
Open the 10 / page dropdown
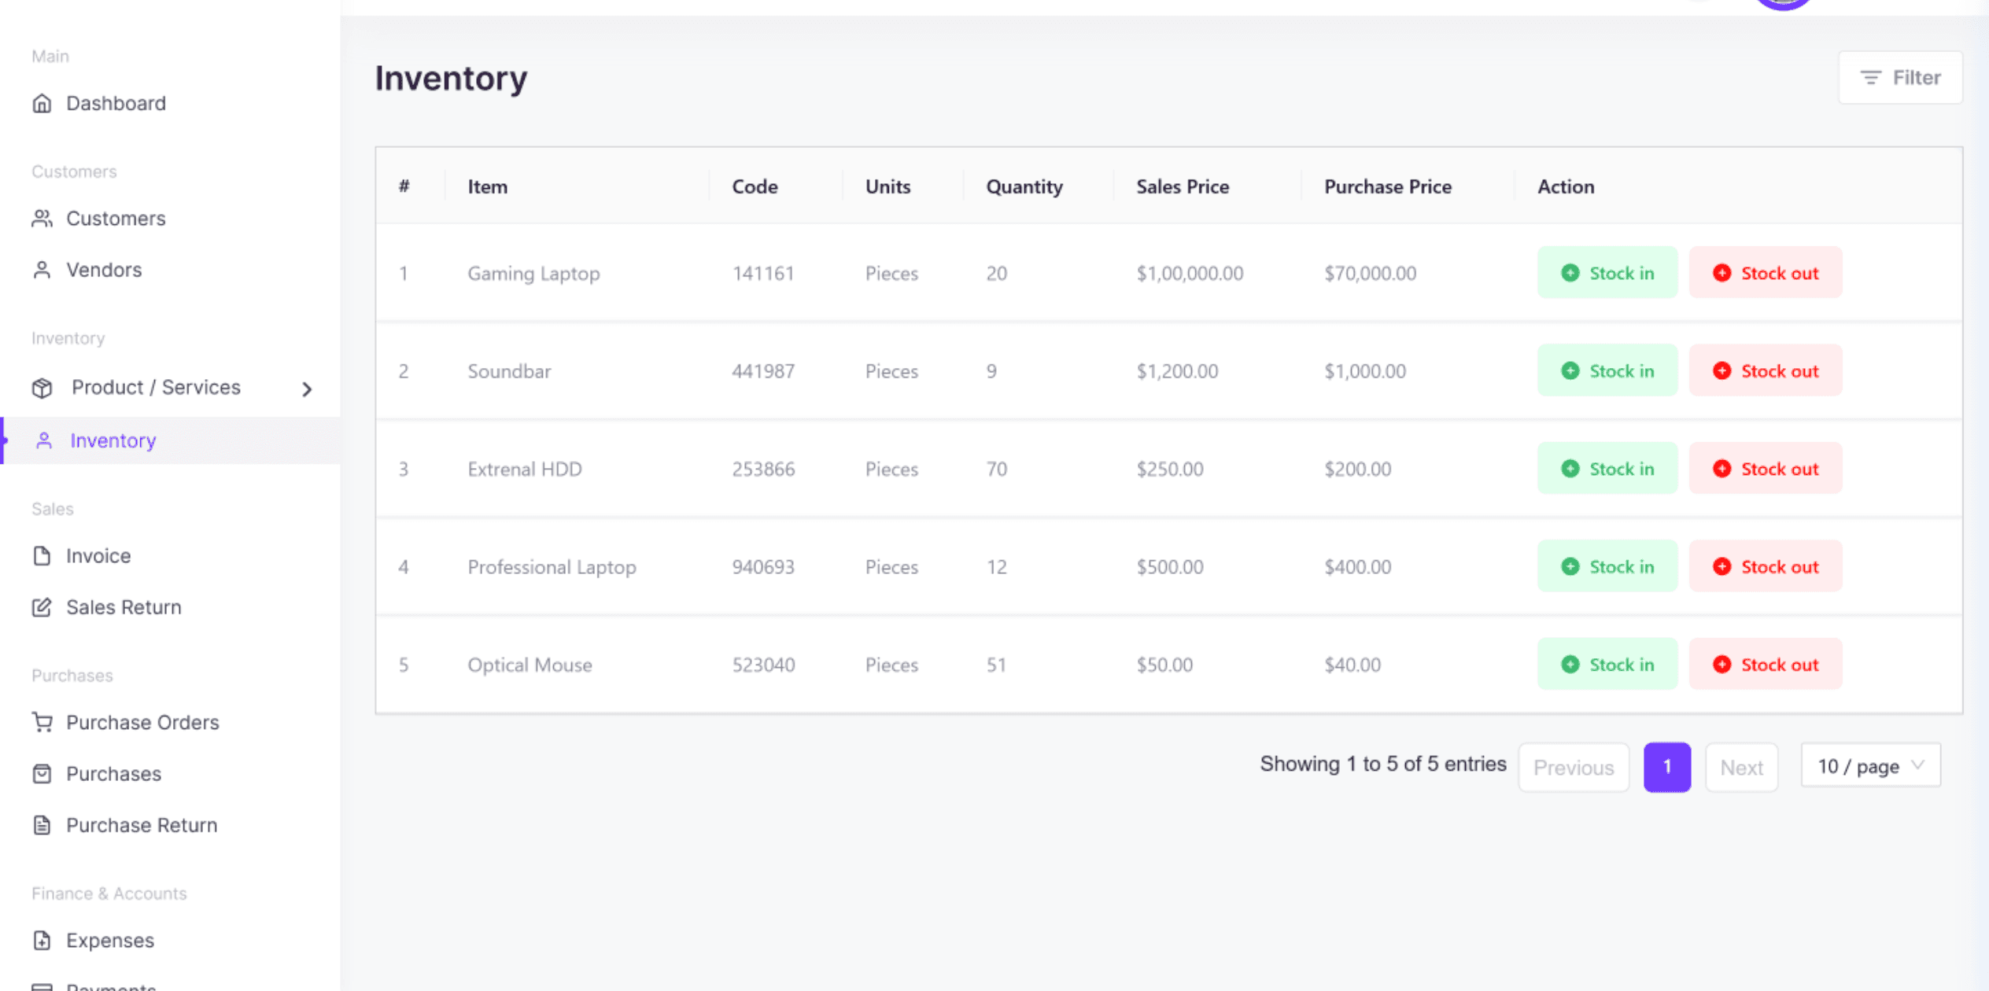(1869, 766)
